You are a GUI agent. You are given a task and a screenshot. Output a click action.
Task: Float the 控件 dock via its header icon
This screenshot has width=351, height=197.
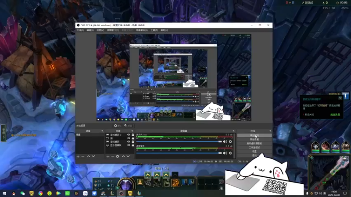click(x=270, y=131)
